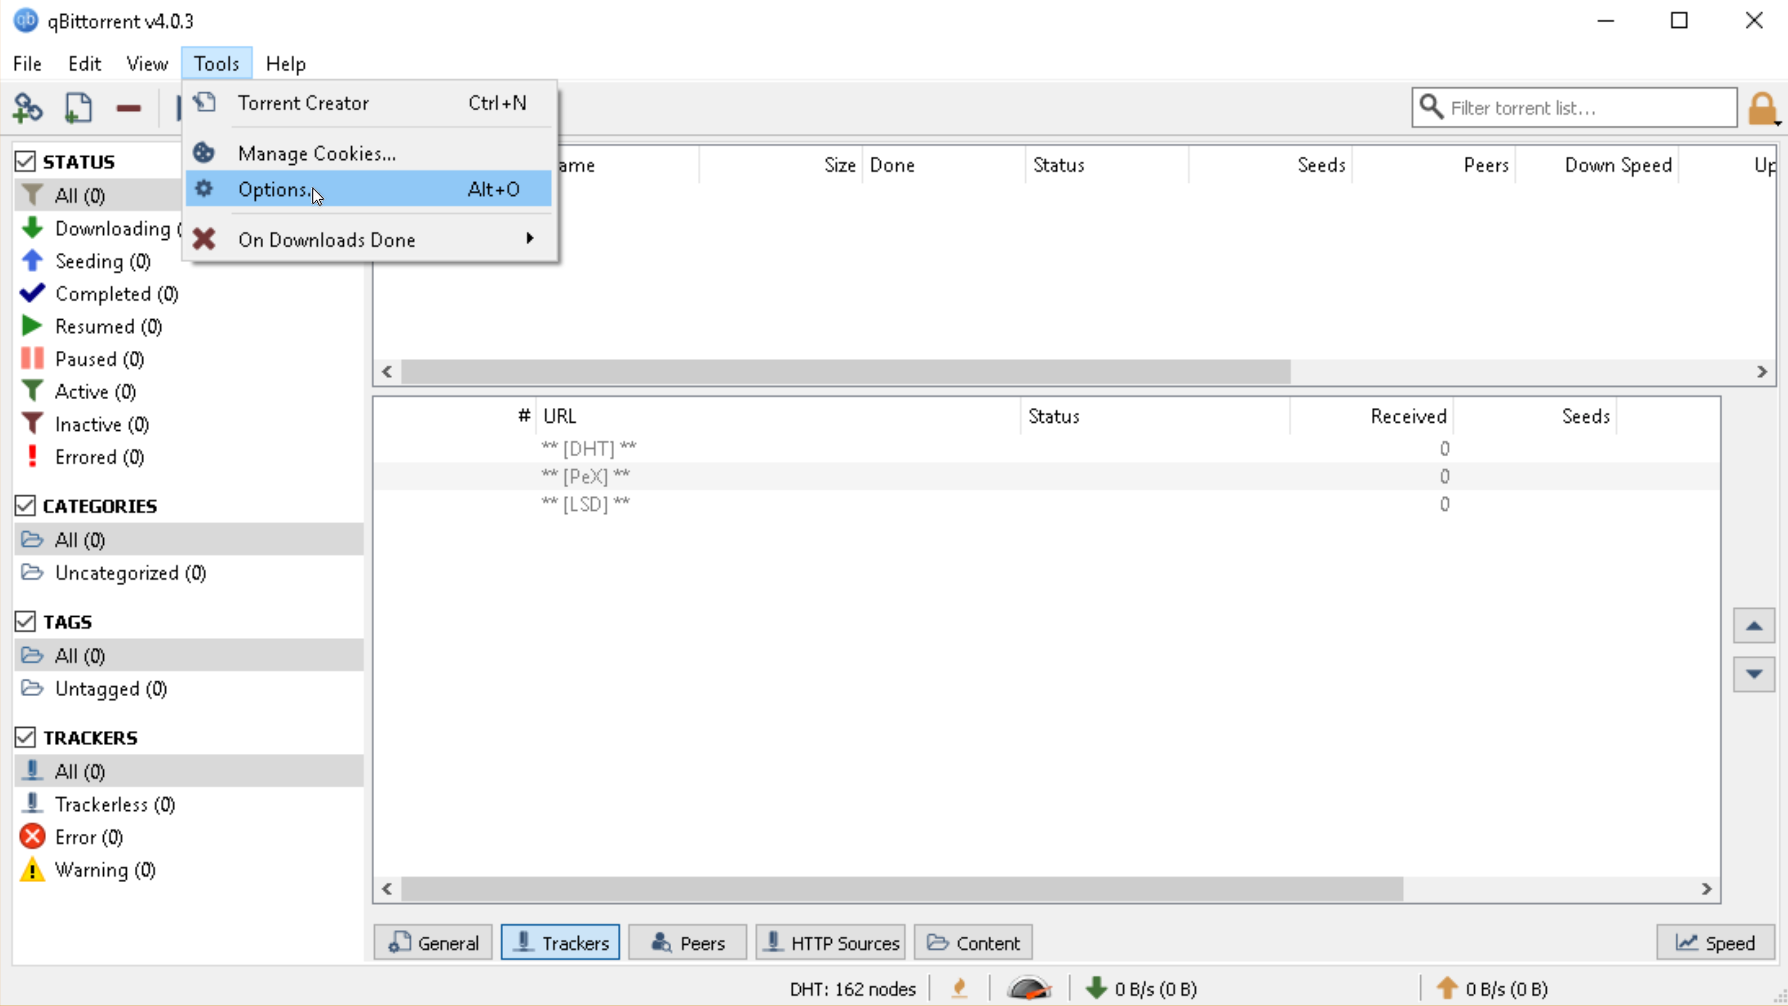Toggle alternative speed limits speedometer icon
The width and height of the screenshot is (1788, 1006).
tap(1029, 988)
